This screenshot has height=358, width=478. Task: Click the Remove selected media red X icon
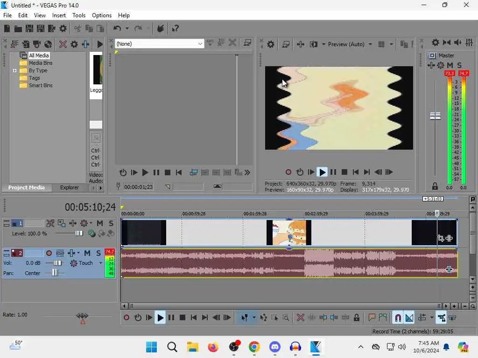(63, 44)
